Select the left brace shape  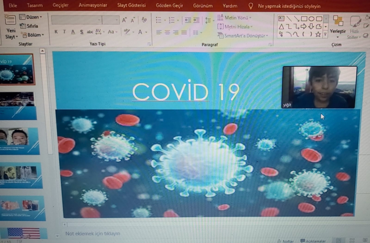click(303, 34)
